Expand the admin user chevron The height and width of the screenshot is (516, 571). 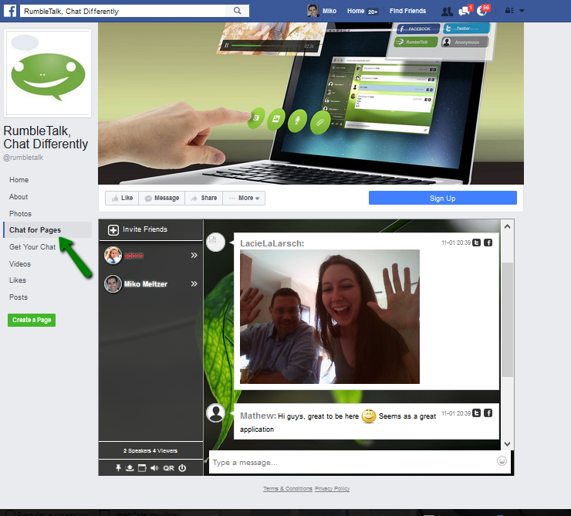194,255
